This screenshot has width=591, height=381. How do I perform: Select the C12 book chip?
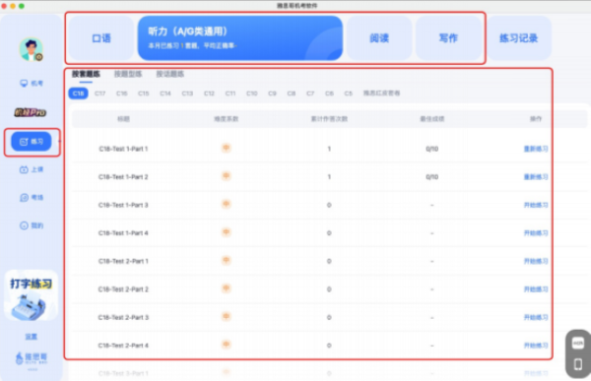[x=209, y=94]
